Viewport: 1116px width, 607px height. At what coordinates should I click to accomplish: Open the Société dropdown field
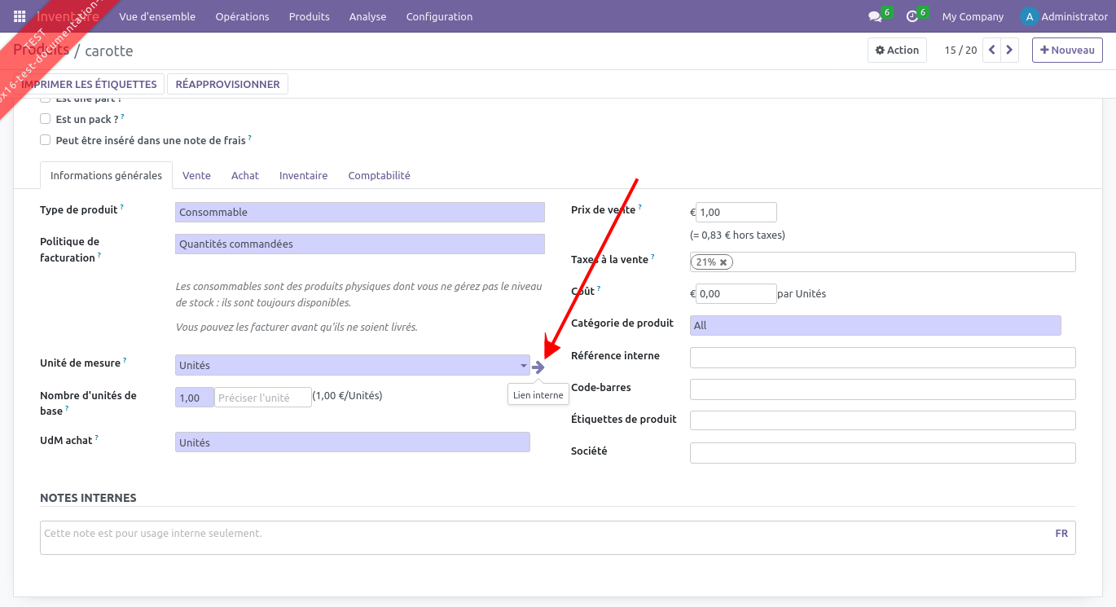(x=883, y=453)
